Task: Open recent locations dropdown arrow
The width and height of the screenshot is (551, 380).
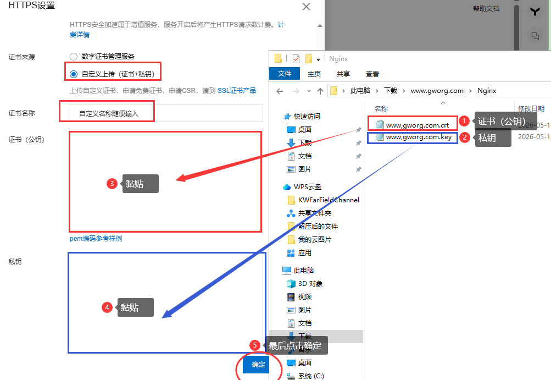Action: [x=309, y=91]
